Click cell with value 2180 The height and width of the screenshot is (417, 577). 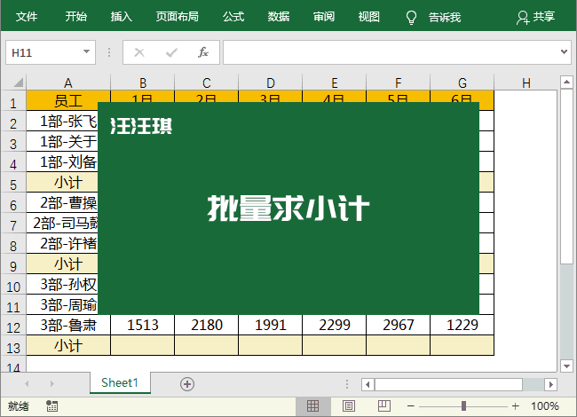tap(207, 325)
